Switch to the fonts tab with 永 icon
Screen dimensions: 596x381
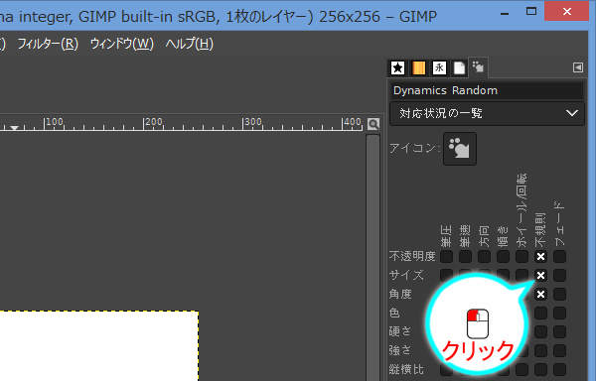(x=439, y=68)
